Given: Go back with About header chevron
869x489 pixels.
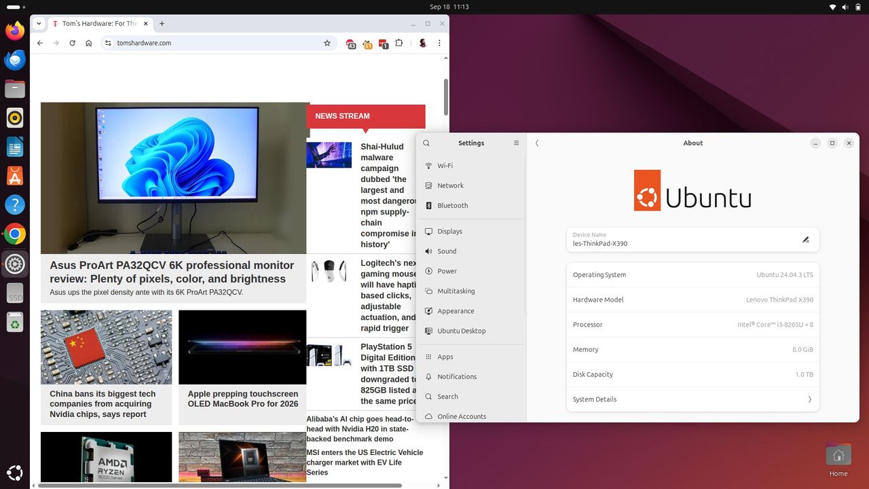Looking at the screenshot, I should click(x=537, y=143).
